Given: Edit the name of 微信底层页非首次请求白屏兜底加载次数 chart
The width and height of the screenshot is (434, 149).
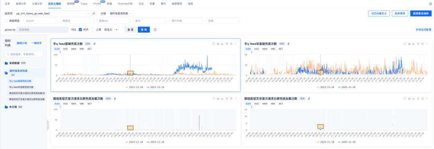Looking at the screenshot, I should click(309, 98).
